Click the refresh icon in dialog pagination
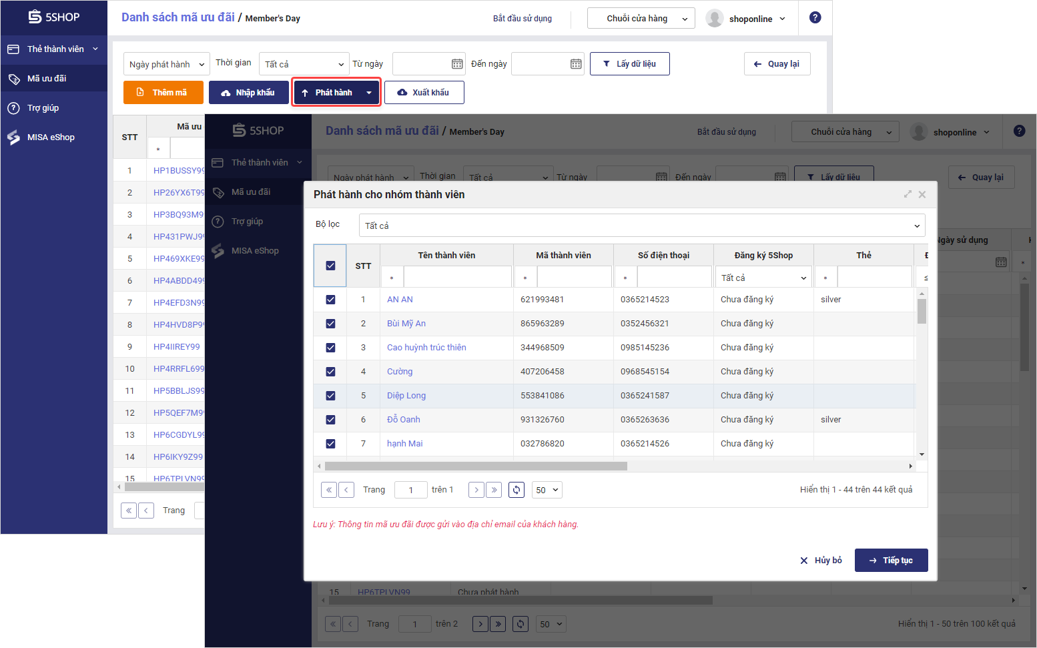Viewport: 1037px width, 648px height. [x=516, y=490]
